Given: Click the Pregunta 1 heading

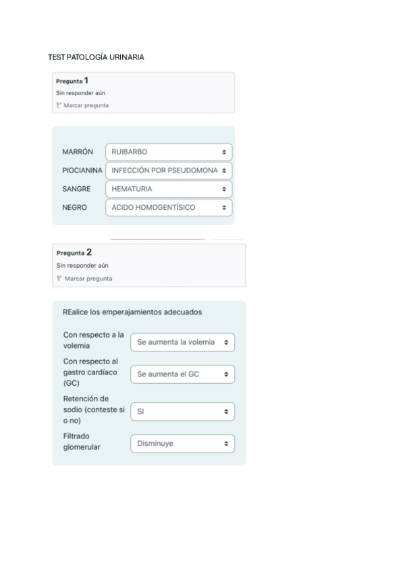Looking at the screenshot, I should (x=72, y=81).
